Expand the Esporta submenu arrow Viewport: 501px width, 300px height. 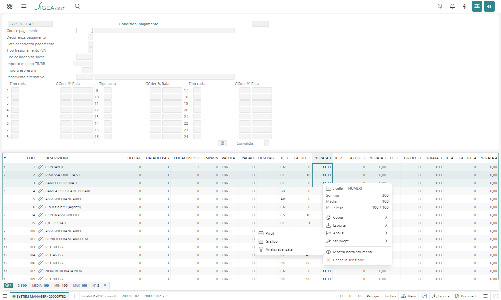click(x=386, y=225)
